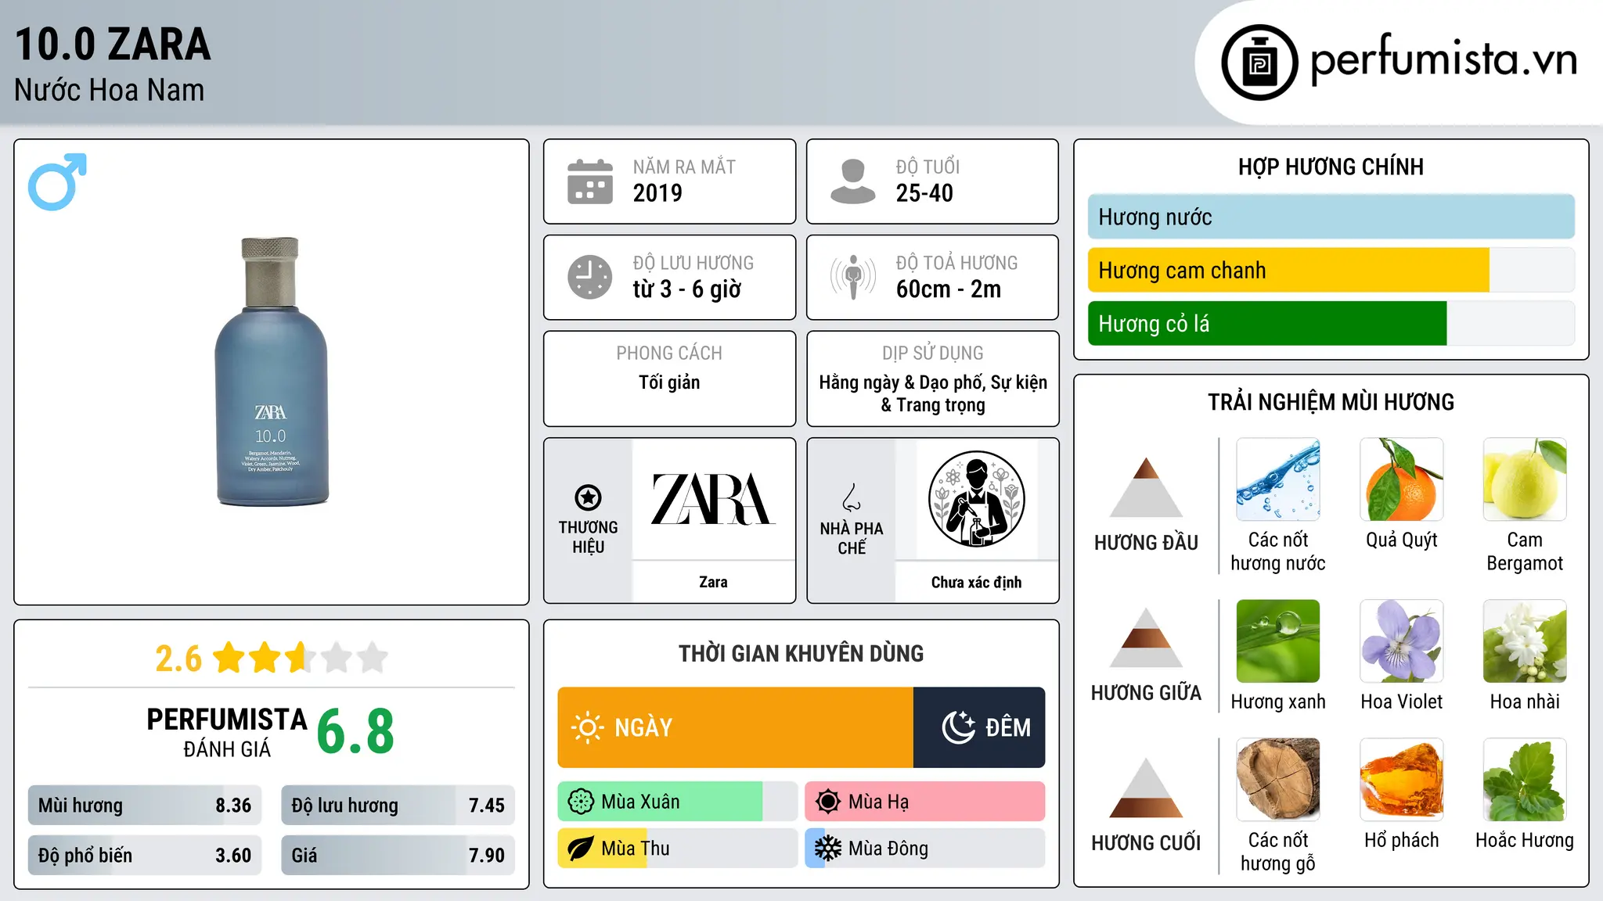
Task: Click the large ZARA brand logo
Action: click(713, 499)
